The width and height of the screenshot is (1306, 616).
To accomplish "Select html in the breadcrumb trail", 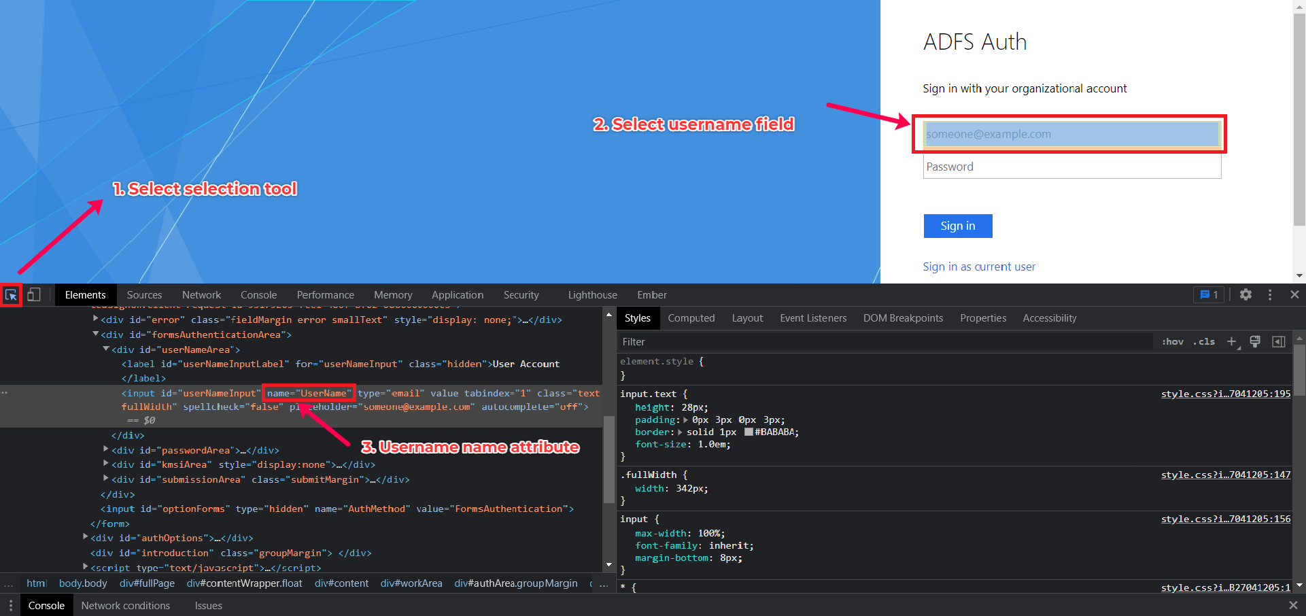I will [36, 583].
